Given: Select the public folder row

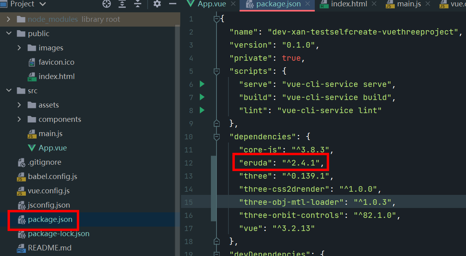Looking at the screenshot, I should 90,33.
